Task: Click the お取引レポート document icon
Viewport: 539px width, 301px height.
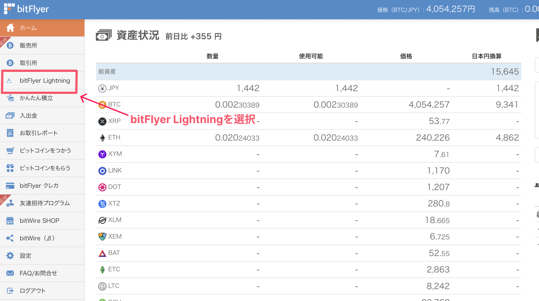Action: point(10,133)
